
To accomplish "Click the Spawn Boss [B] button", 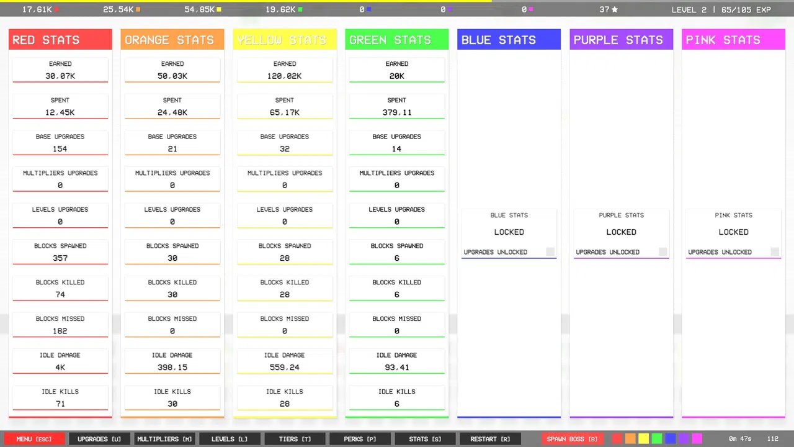I will coord(572,439).
